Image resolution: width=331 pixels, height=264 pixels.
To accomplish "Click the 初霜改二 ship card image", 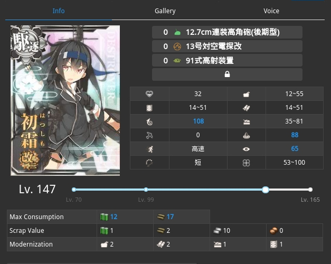I will 65,100.
